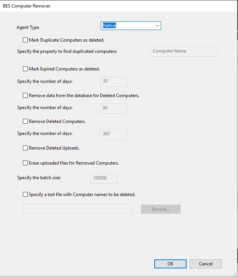
Task: Dismiss dialog with the Cancel button
Action: click(x=205, y=264)
